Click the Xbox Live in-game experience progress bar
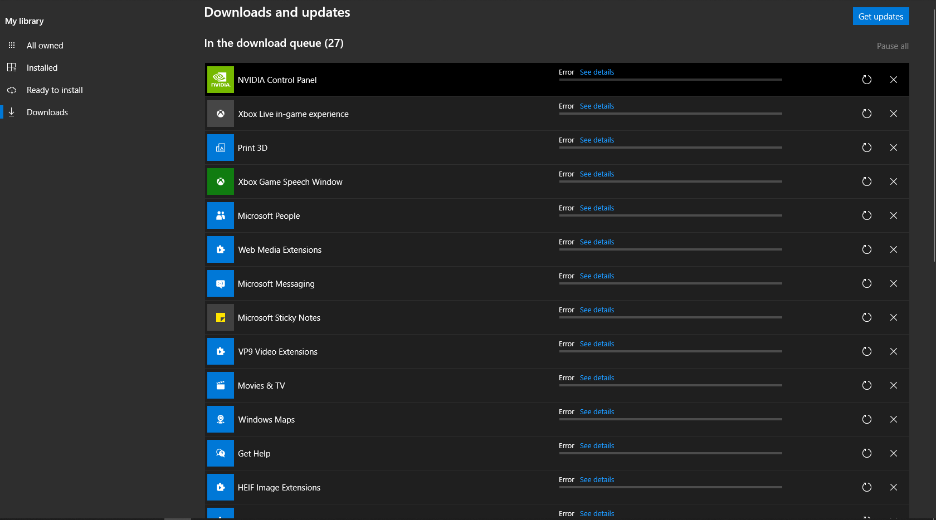Viewport: 936px width, 520px height. 670,114
